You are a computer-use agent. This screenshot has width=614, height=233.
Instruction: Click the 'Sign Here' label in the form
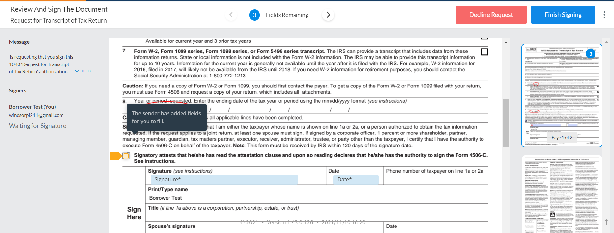pyautogui.click(x=134, y=213)
